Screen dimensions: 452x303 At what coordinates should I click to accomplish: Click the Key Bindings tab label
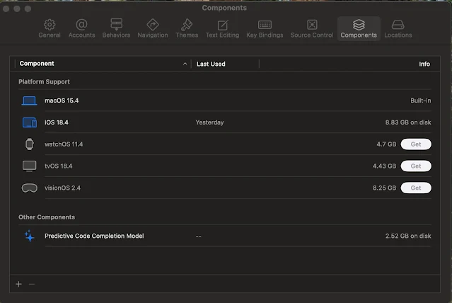[265, 35]
